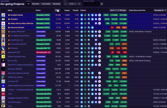Sort by the Floor column header
The height and width of the screenshot is (108, 167).
57,10
